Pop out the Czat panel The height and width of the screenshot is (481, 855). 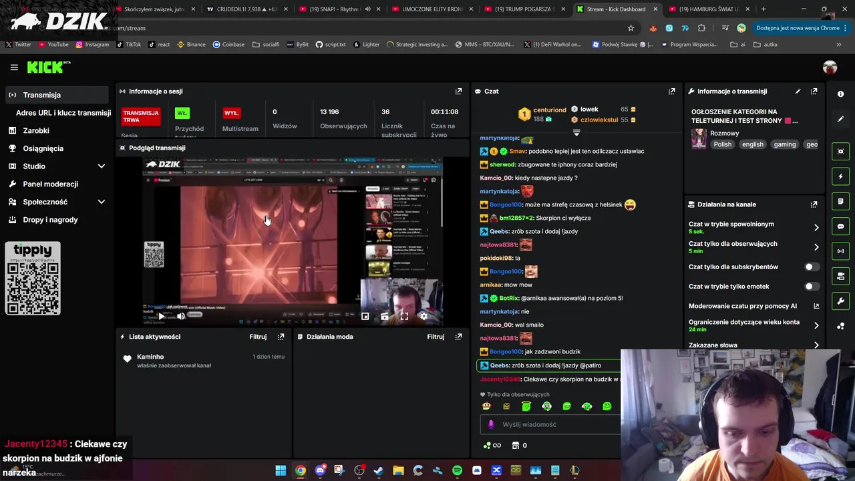[671, 92]
